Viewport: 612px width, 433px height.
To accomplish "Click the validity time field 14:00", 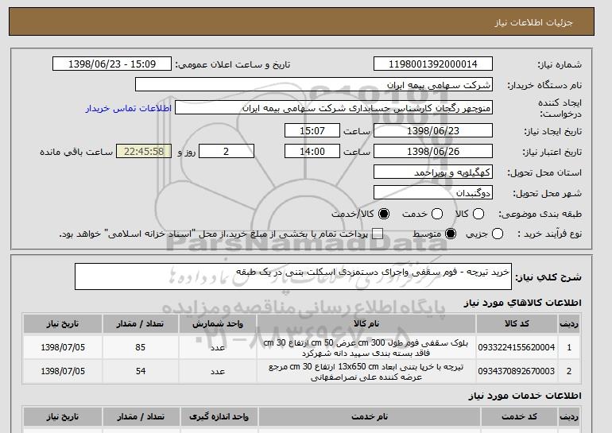I will (312, 152).
